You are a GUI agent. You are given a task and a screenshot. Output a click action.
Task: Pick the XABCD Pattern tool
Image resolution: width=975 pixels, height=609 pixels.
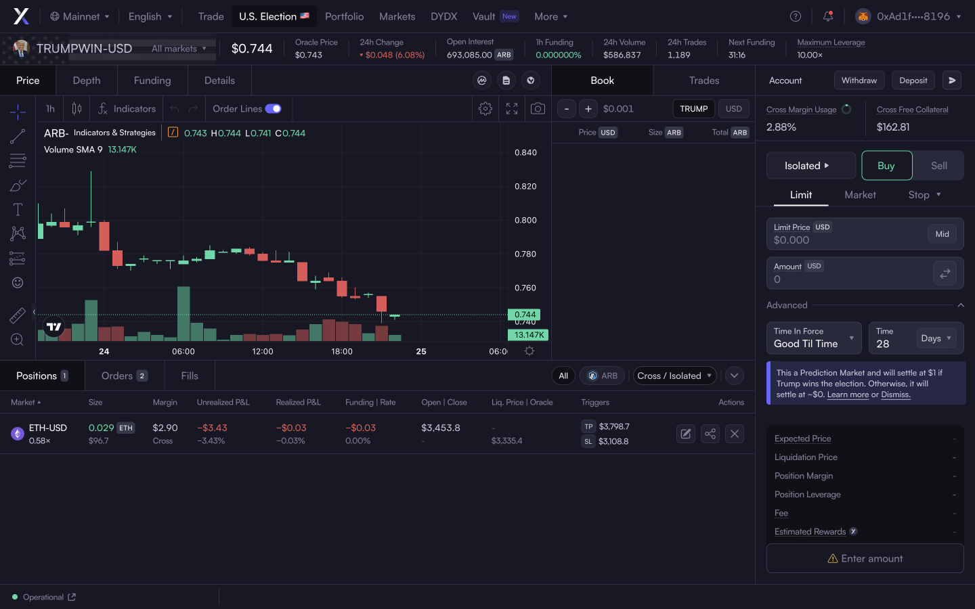point(17,233)
